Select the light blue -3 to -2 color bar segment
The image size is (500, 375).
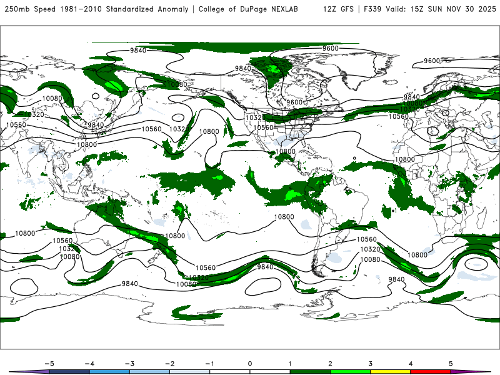149,372
